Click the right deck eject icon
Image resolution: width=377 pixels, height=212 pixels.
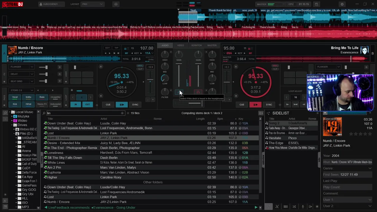click(x=236, y=67)
